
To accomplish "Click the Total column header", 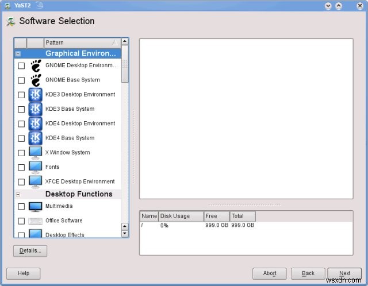I will pos(243,216).
